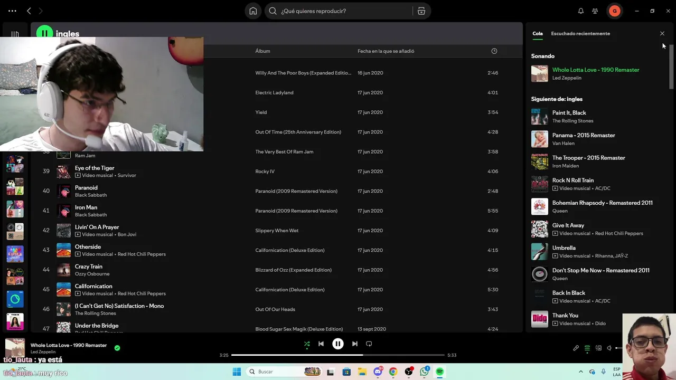Open the Led Zeppelin artist link in player bar
This screenshot has height=380, width=676.
click(43, 352)
